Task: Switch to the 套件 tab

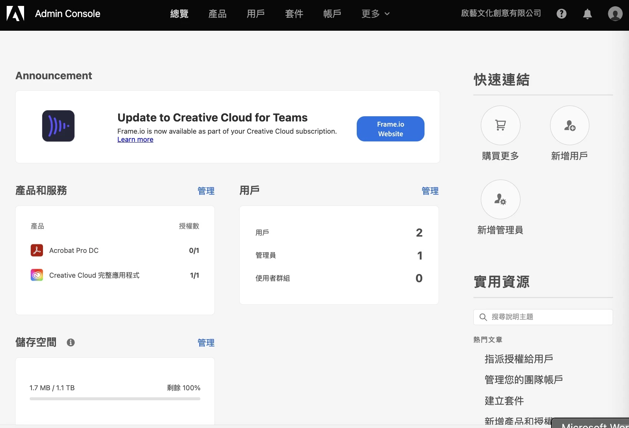Action: click(x=294, y=14)
